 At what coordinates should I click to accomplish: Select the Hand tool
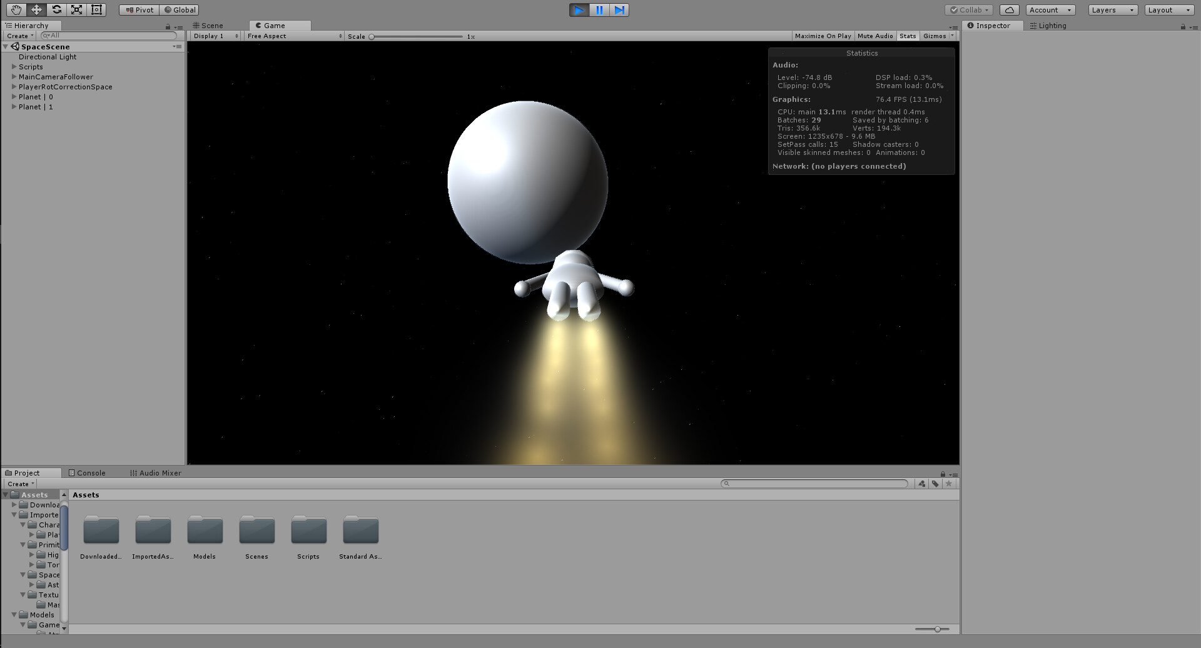pyautogui.click(x=15, y=9)
